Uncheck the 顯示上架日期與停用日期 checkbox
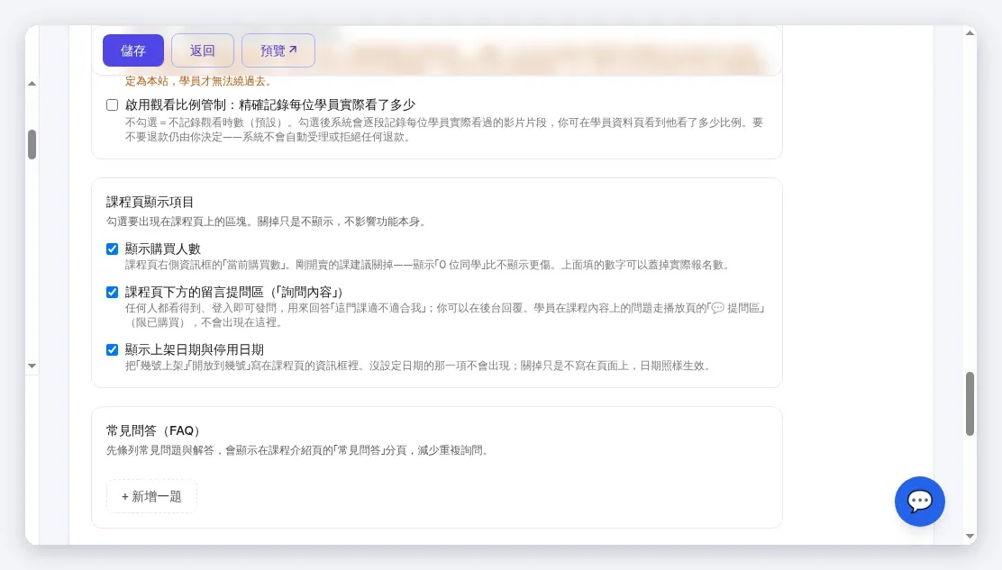 pyautogui.click(x=112, y=349)
